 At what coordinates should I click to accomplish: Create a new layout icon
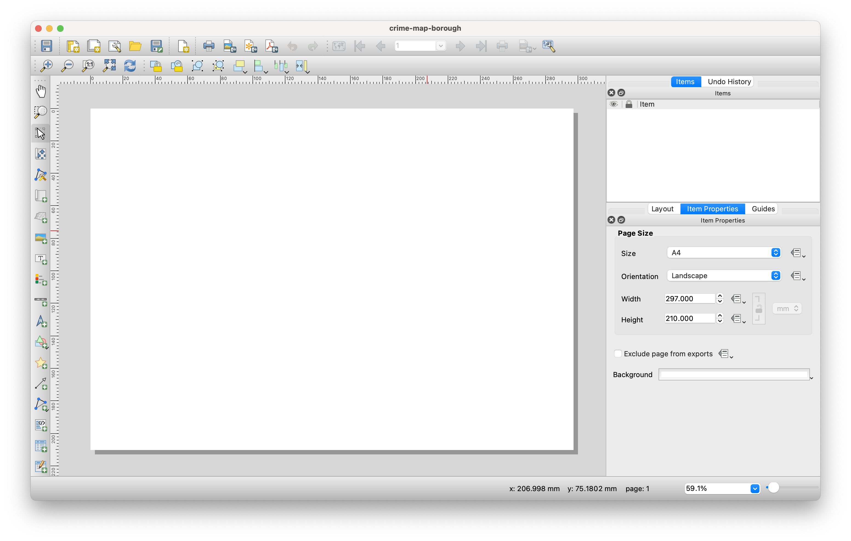73,46
